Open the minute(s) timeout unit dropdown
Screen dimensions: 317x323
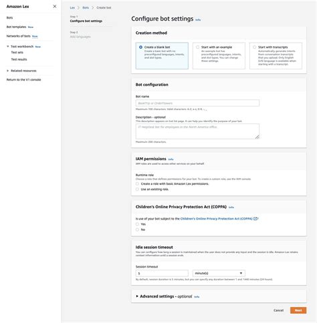(x=219, y=273)
